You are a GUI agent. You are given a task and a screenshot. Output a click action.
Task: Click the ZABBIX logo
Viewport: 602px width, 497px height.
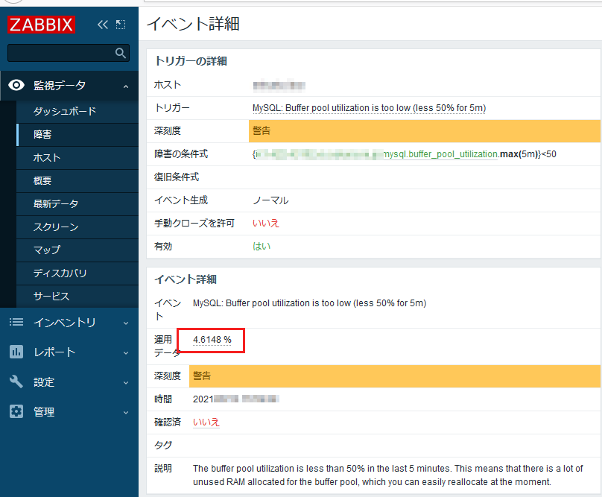(x=42, y=25)
